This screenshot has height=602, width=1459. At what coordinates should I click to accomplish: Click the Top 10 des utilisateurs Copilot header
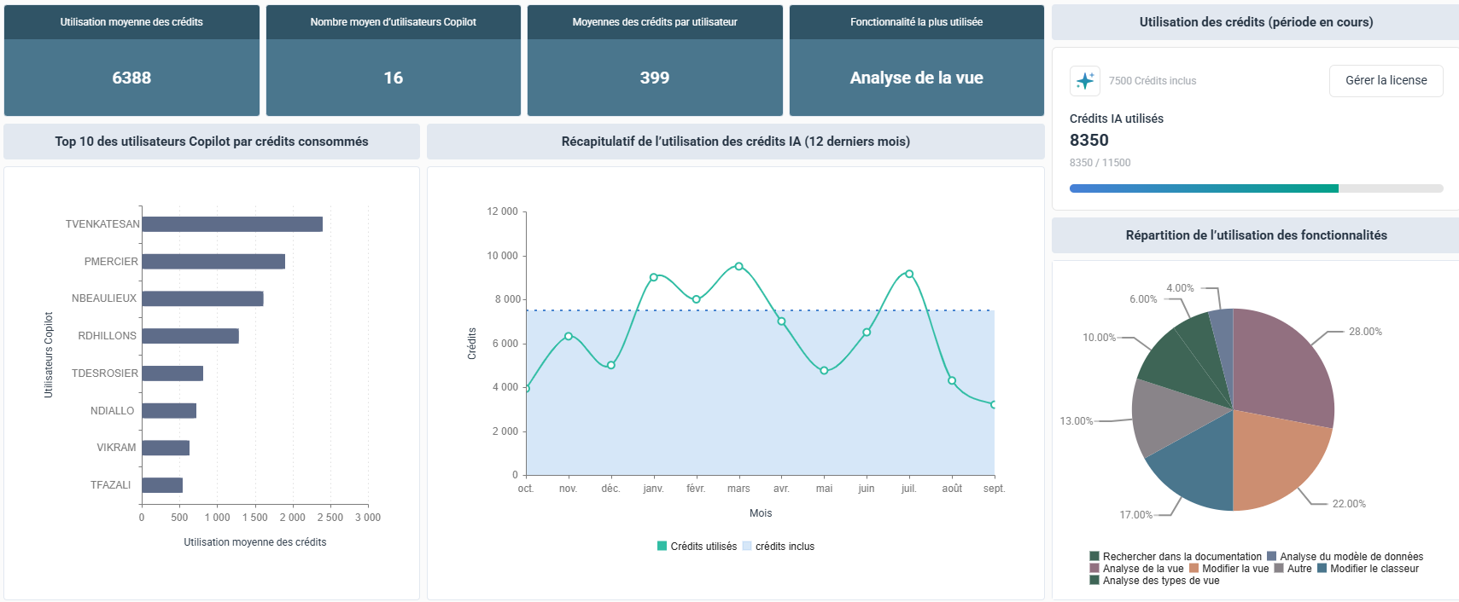[x=212, y=142]
